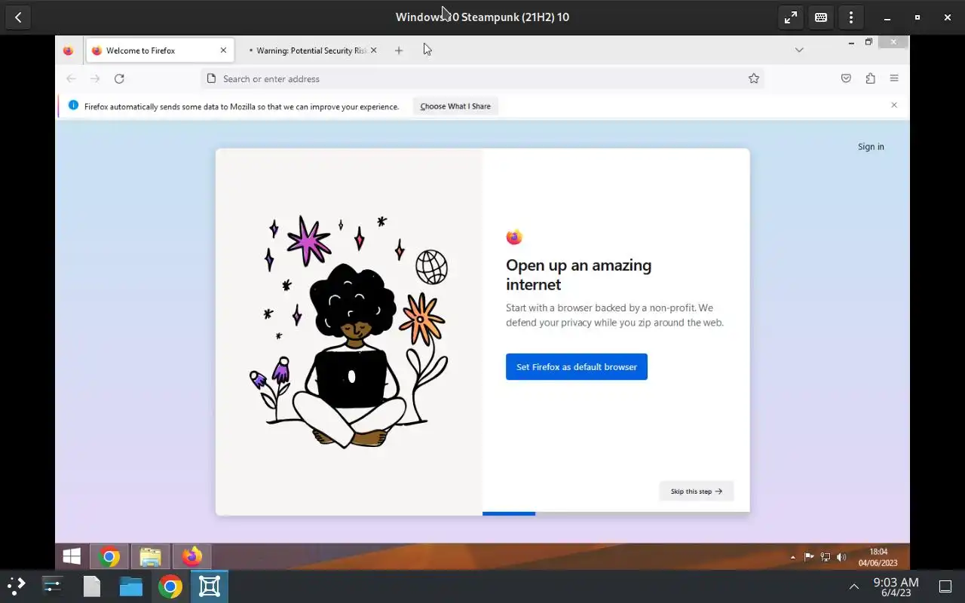Close the Welcome to Firefox tab
965x603 pixels.
223,51
